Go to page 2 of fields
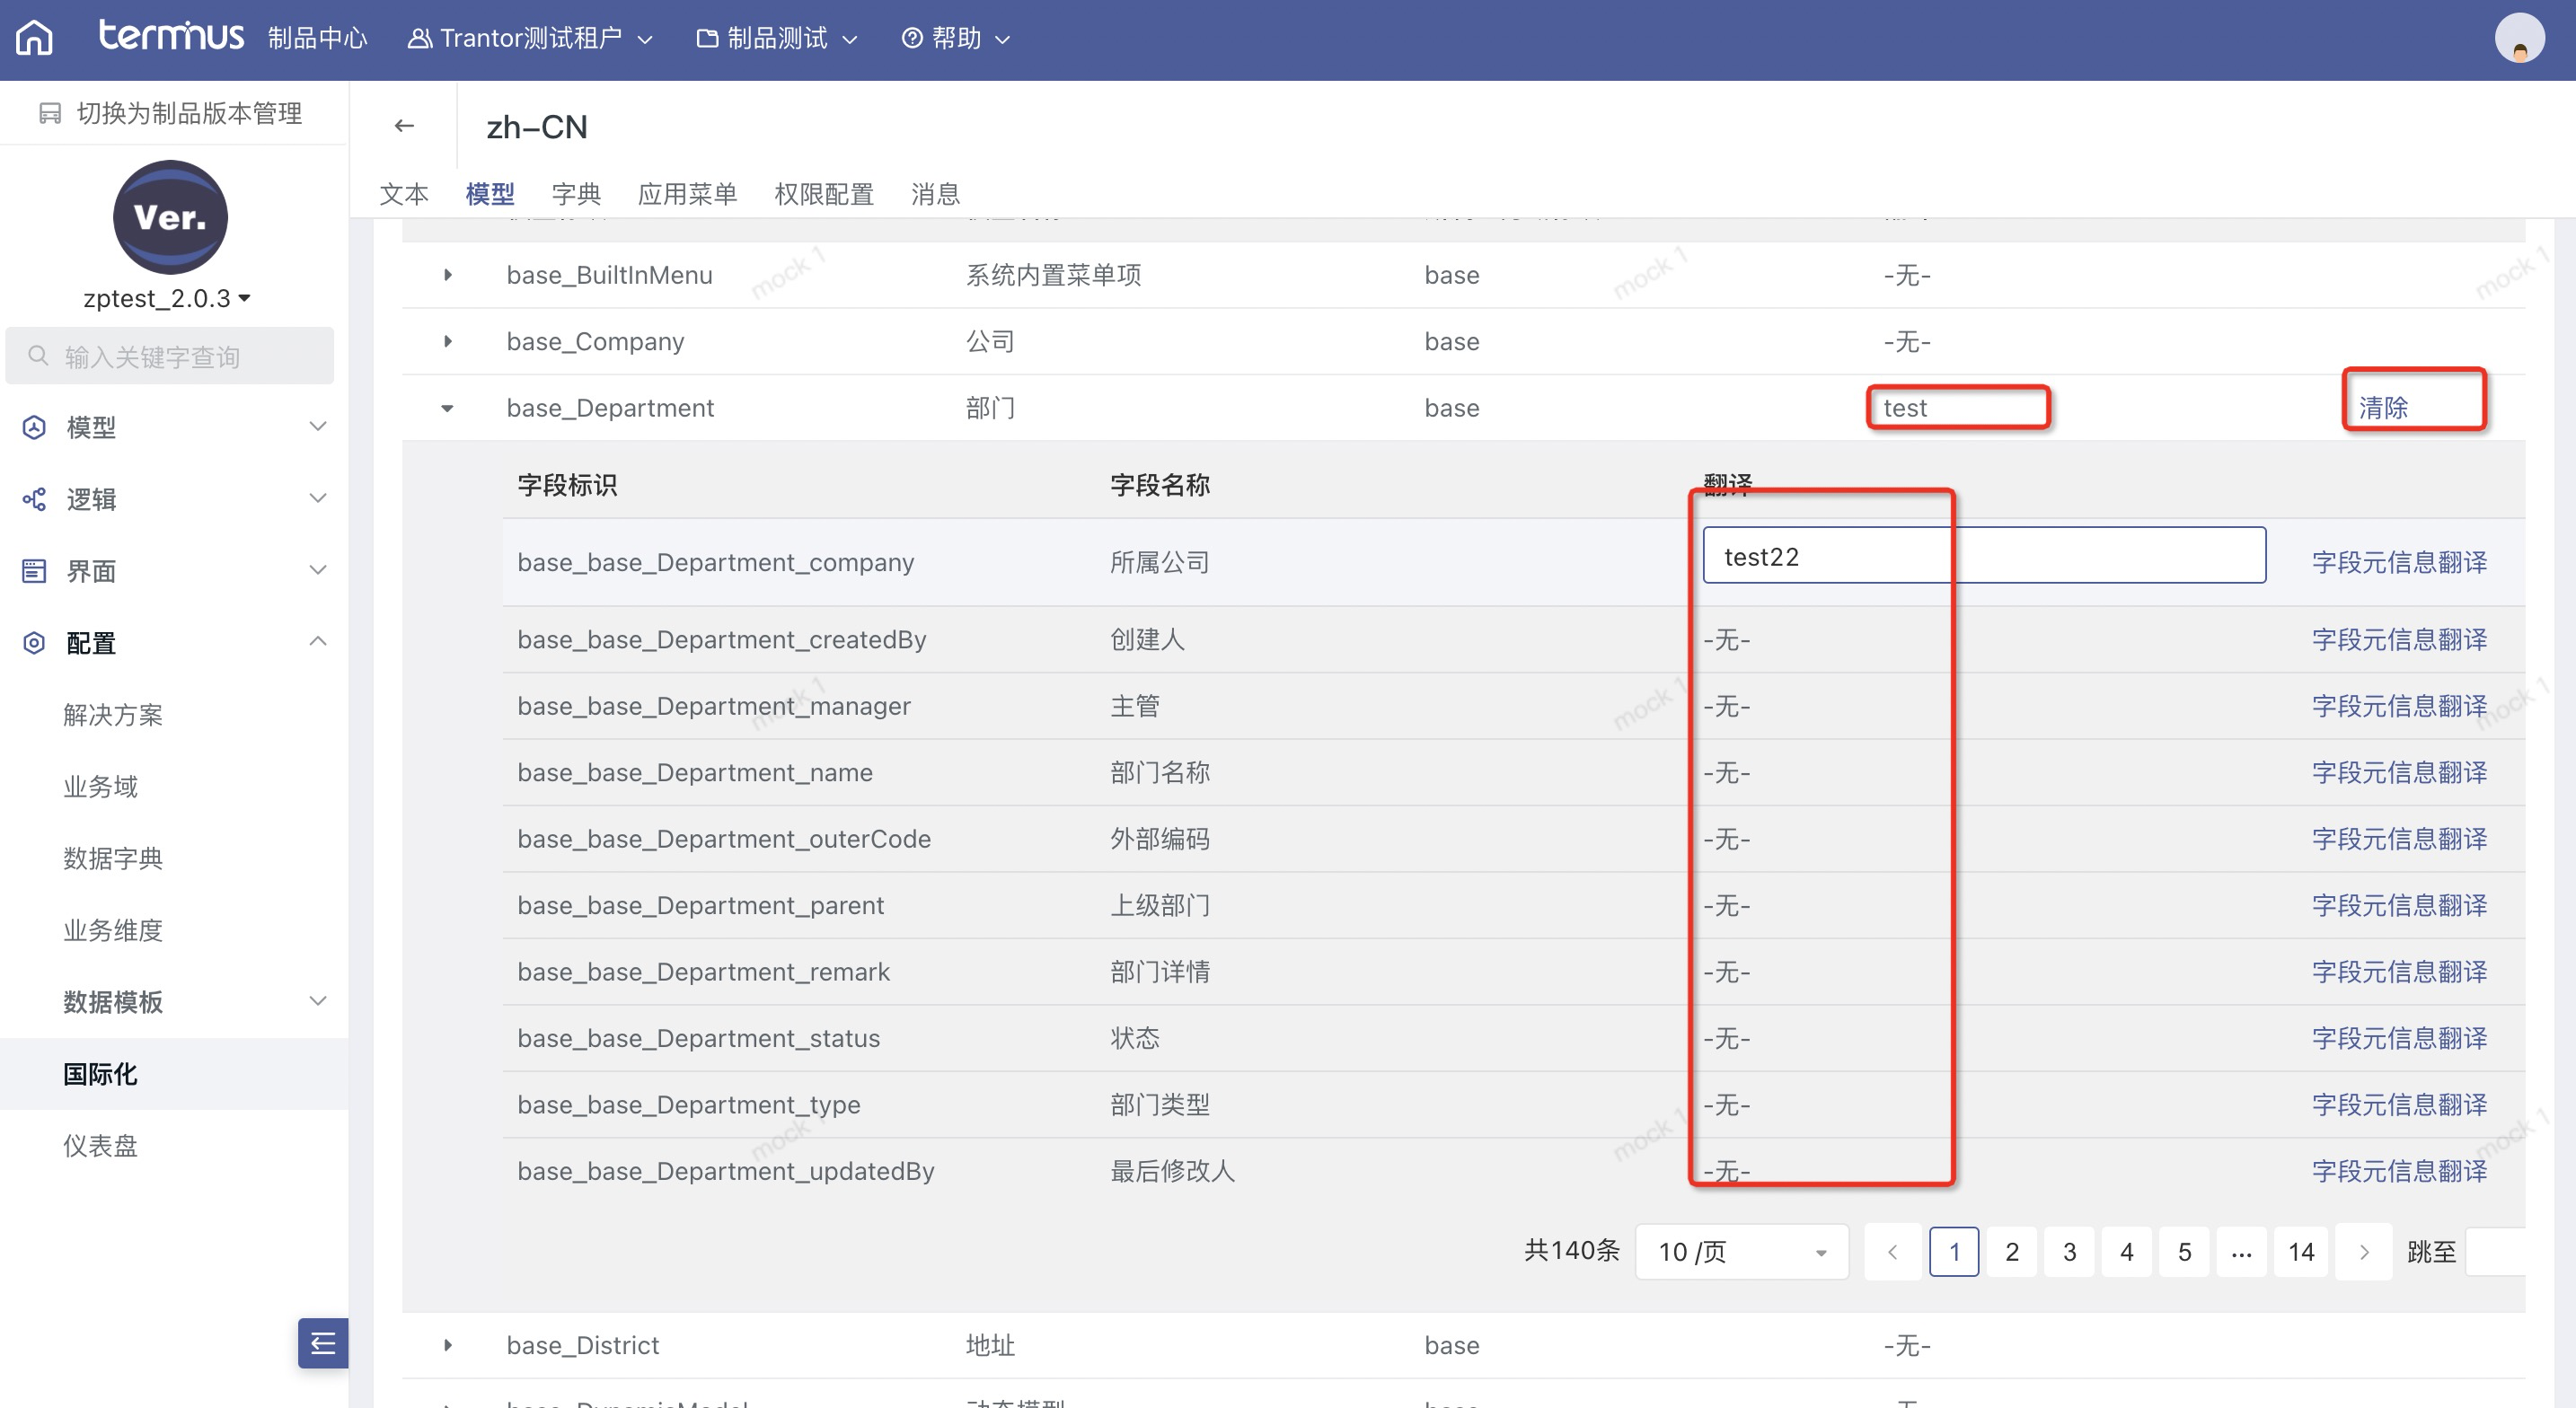The height and width of the screenshot is (1408, 2576). pyautogui.click(x=2012, y=1252)
